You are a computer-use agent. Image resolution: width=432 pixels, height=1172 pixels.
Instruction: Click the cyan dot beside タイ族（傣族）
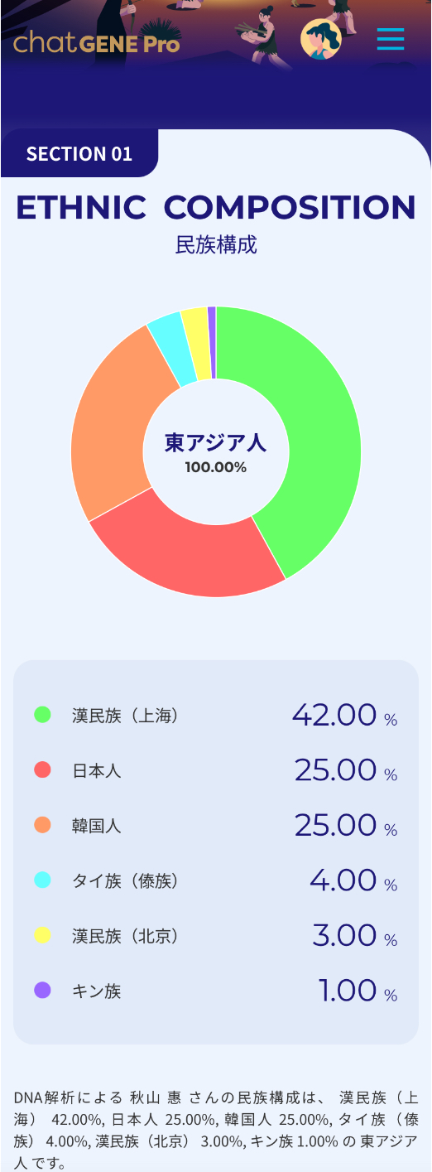point(42,880)
